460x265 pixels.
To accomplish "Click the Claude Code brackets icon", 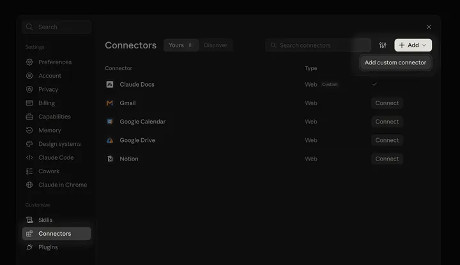I will click(29, 157).
